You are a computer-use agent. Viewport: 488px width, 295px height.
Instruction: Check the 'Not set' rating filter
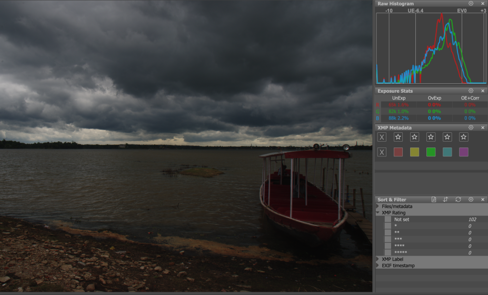click(388, 219)
